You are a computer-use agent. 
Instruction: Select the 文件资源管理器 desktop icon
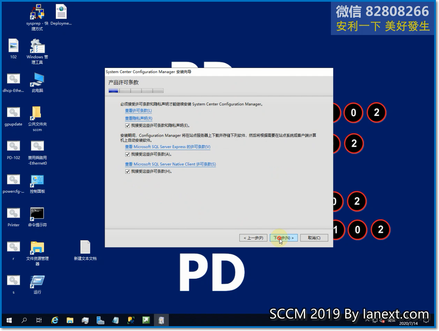click(x=37, y=253)
